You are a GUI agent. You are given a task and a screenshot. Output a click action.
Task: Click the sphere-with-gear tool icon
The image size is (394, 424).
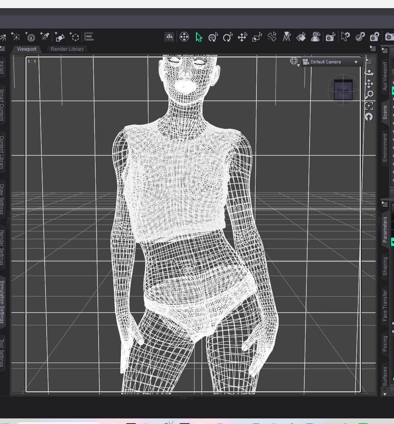[360, 37]
